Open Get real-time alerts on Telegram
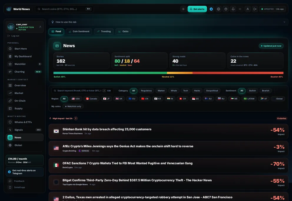The height and width of the screenshot is (201, 292). (25, 172)
